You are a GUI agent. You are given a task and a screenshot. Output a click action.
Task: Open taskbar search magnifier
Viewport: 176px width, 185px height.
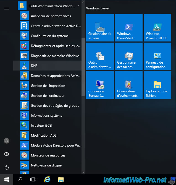pyautogui.click(x=20, y=179)
